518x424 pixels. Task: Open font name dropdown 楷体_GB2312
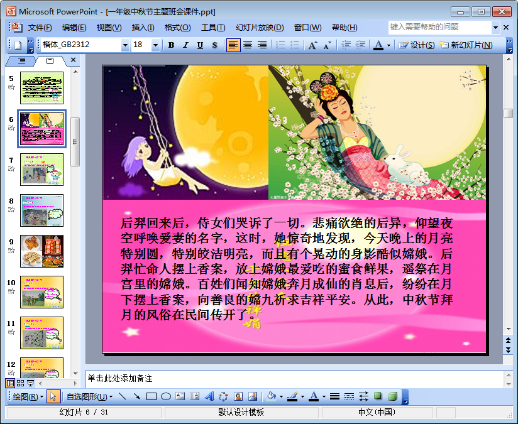pos(125,45)
